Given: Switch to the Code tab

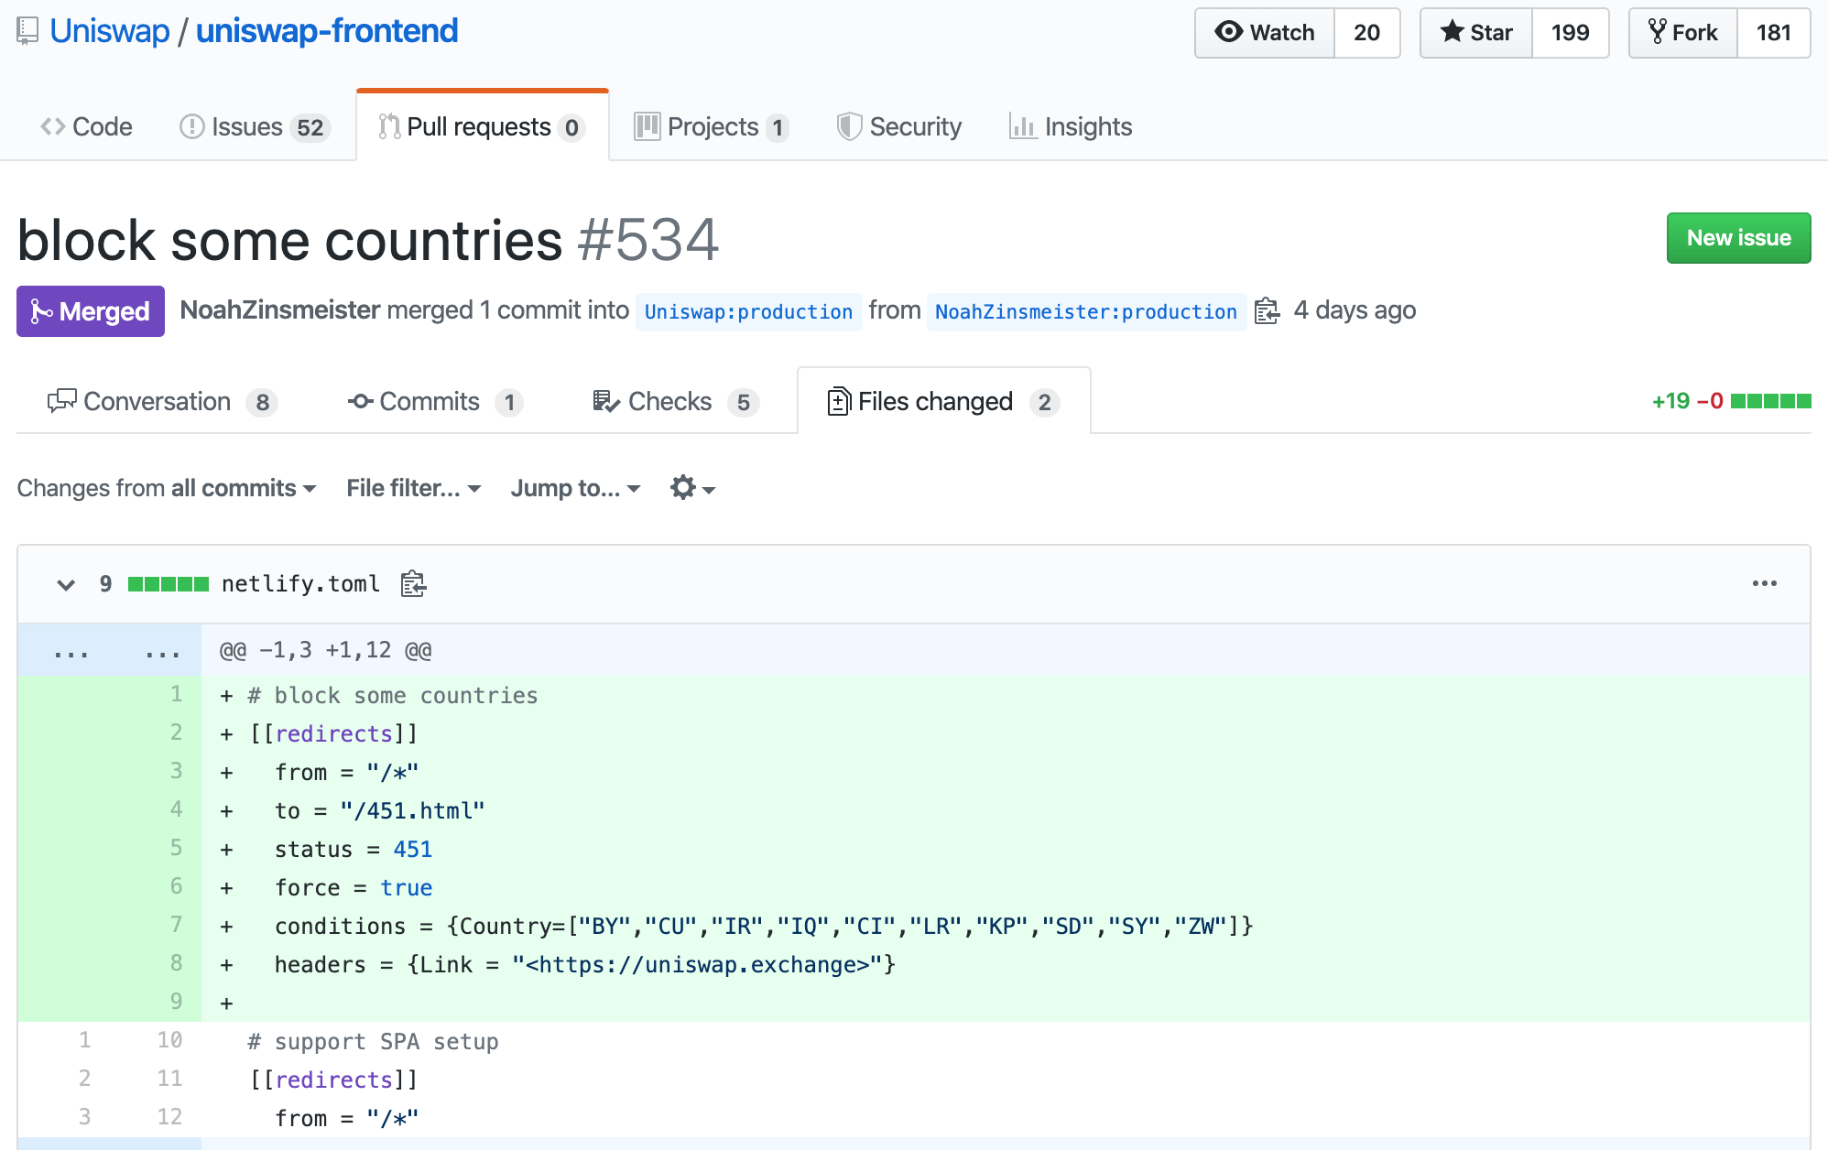Looking at the screenshot, I should click(x=86, y=126).
